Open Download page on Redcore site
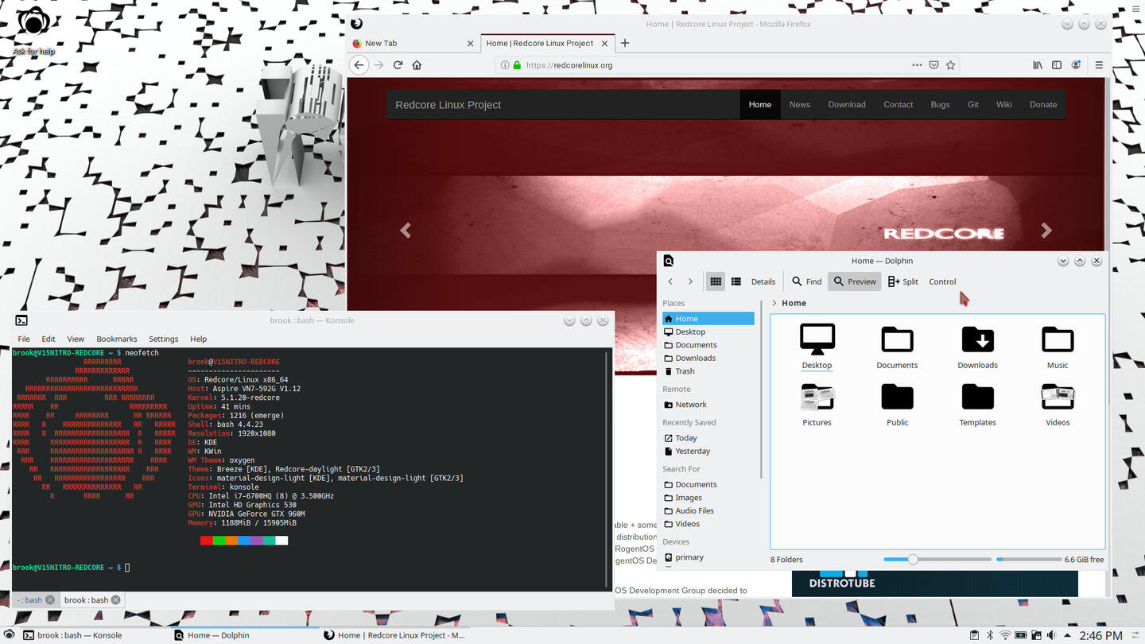This screenshot has width=1145, height=644. click(847, 104)
